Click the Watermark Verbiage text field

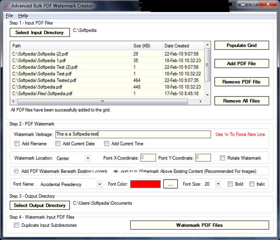(133, 134)
